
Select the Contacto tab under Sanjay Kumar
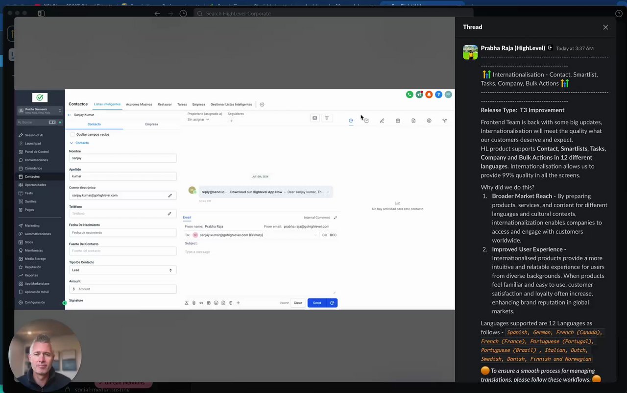coord(94,124)
